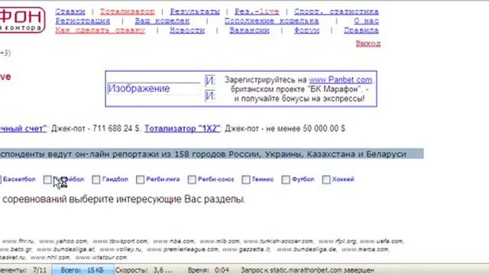Click the footer text www.bundesliga.de

point(306,250)
